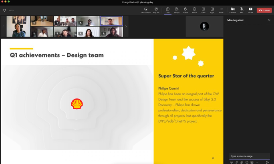The height and width of the screenshot is (164, 274).
Task: Click the Type a new message field
Action: coord(248,156)
